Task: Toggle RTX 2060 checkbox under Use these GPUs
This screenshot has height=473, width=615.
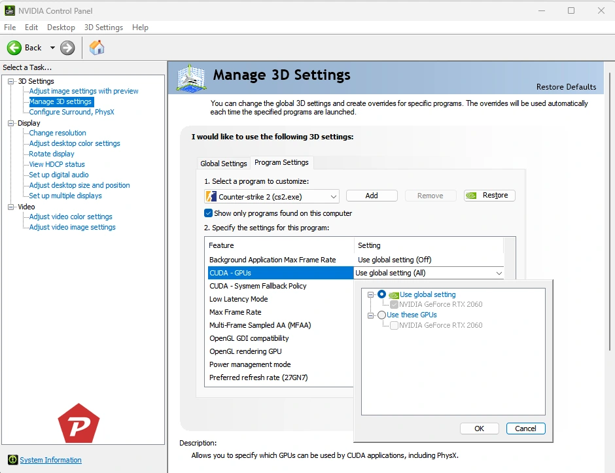Action: [x=394, y=325]
